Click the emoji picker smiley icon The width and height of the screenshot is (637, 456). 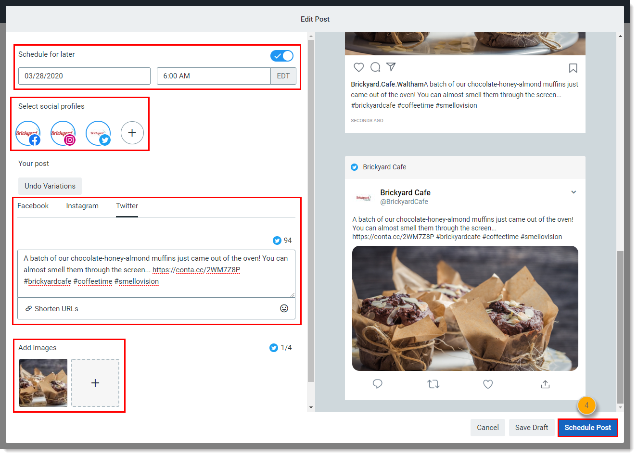pyautogui.click(x=284, y=308)
